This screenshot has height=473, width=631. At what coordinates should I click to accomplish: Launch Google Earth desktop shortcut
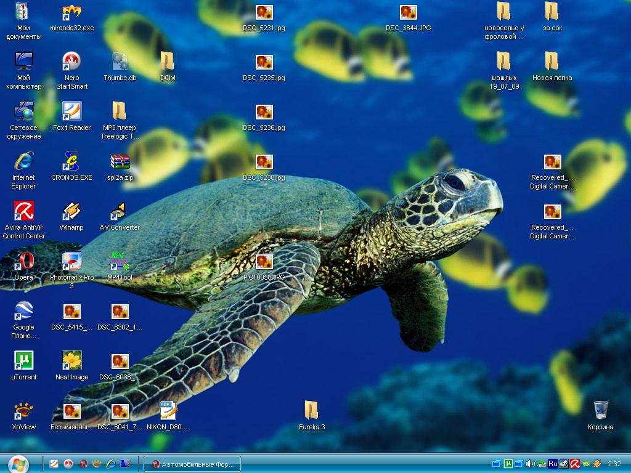(23, 312)
